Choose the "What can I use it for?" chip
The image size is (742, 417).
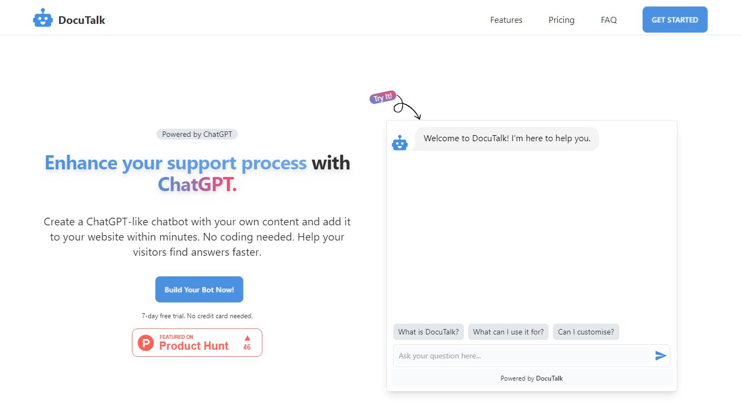point(508,332)
